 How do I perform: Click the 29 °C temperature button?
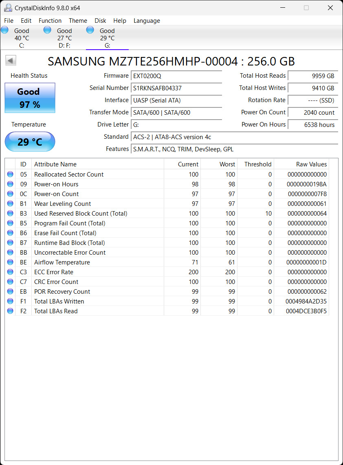point(30,142)
